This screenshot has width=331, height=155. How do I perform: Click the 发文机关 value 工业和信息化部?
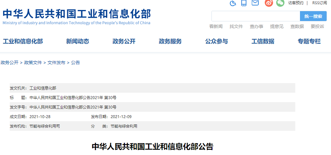pyautogui.click(x=43, y=88)
